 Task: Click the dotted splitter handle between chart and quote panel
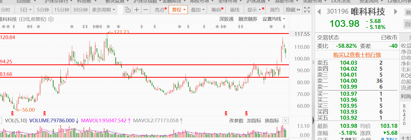(313, 62)
